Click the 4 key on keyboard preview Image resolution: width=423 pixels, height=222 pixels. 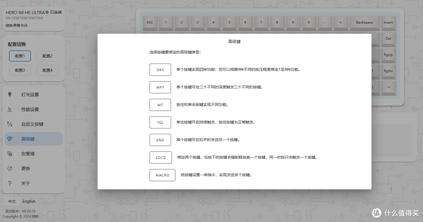click(213, 23)
